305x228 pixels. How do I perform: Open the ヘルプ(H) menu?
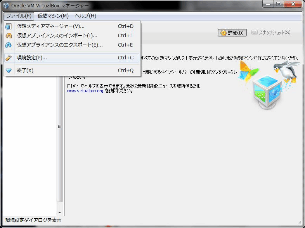click(85, 16)
